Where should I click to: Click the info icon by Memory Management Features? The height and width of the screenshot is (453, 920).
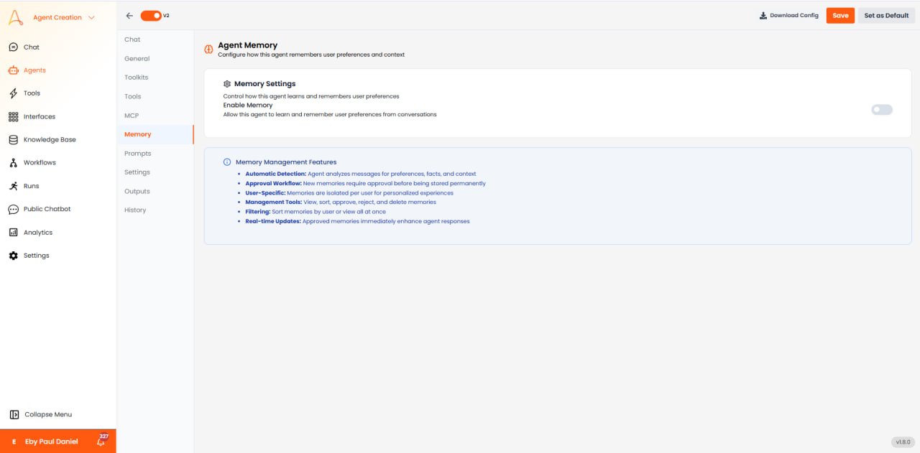click(227, 162)
